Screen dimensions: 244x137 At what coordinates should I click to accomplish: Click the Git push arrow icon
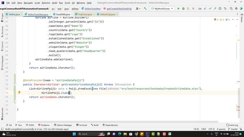pyautogui.click(x=215, y=9)
